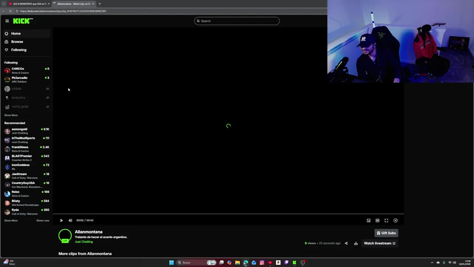
Task: Open Instagram from the taskbar
Action: point(262,263)
